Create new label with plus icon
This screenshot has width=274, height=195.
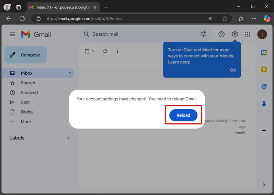point(69,138)
